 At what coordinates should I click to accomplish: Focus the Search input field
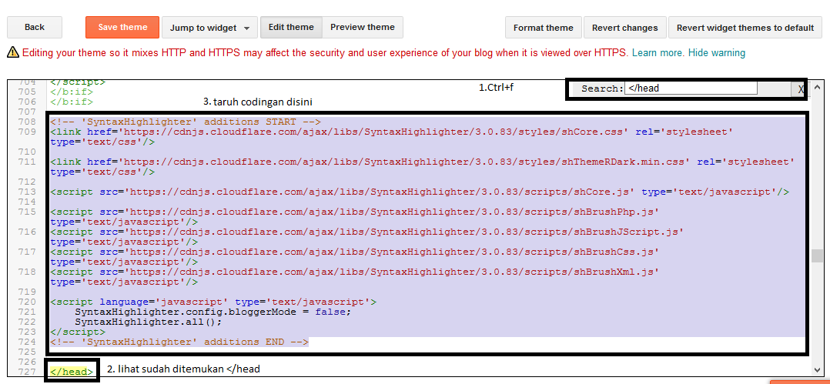[691, 88]
